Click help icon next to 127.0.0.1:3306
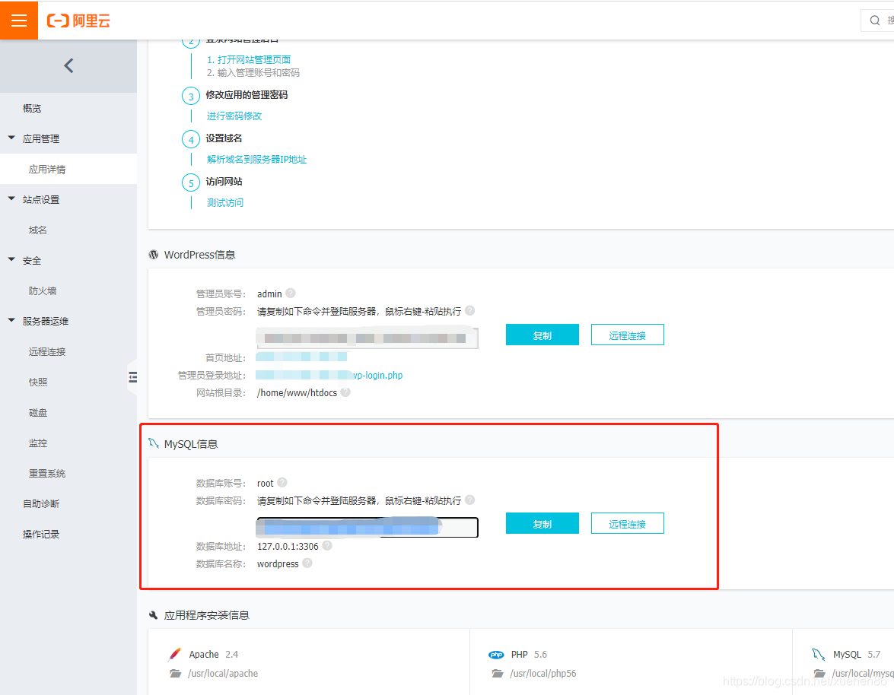Image resolution: width=894 pixels, height=695 pixels. click(x=327, y=545)
